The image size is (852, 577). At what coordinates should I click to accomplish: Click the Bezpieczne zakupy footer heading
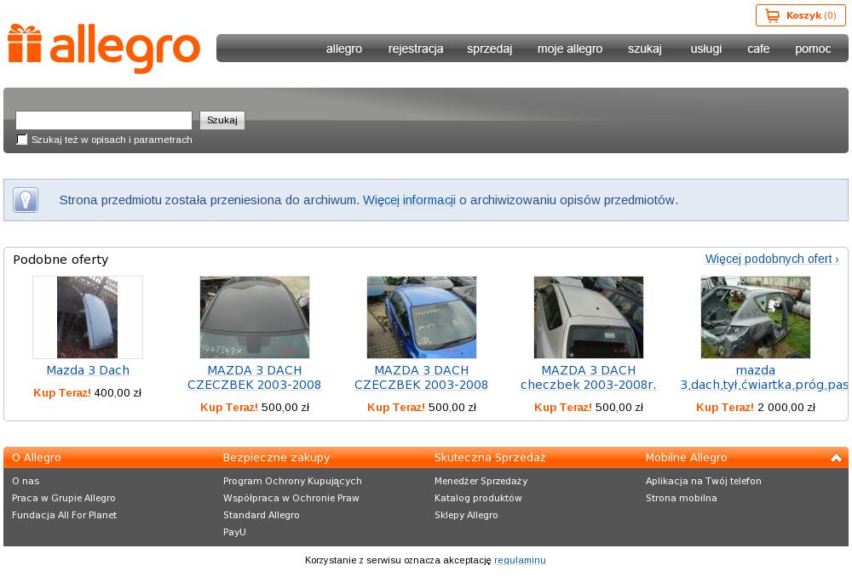(x=277, y=458)
